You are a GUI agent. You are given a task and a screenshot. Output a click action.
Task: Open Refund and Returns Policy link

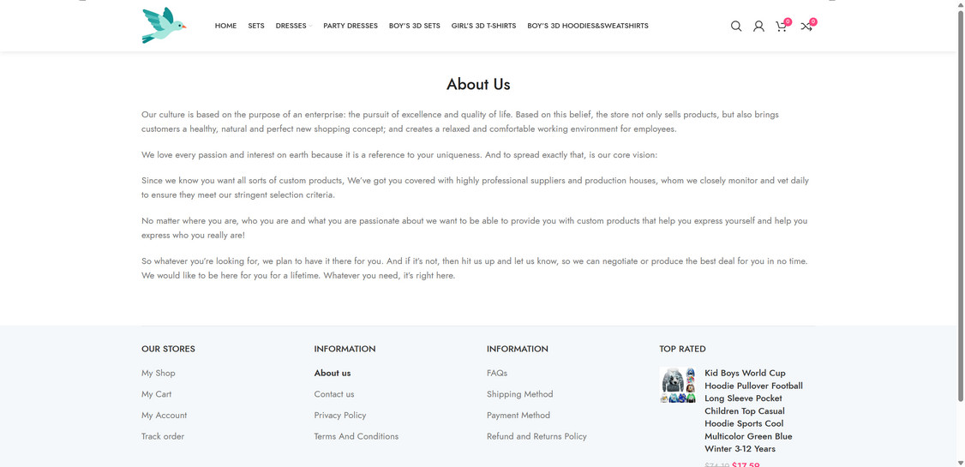point(536,436)
